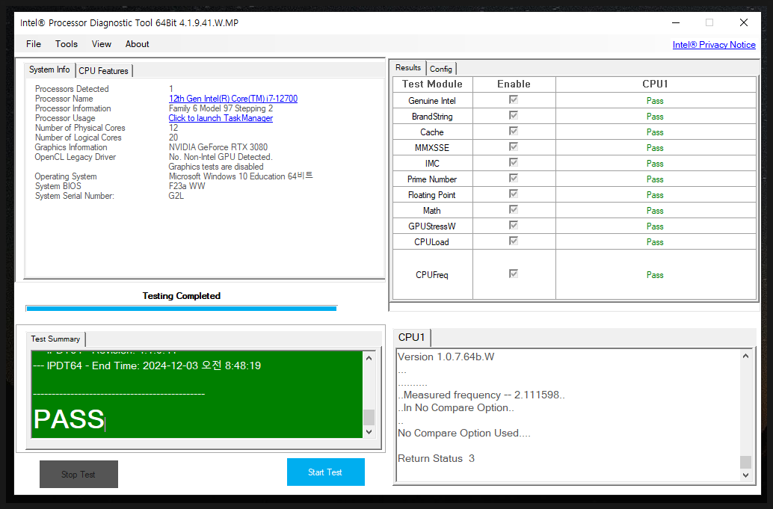Click the Prime Number module name cell
Screen dimensions: 773x509
point(432,179)
